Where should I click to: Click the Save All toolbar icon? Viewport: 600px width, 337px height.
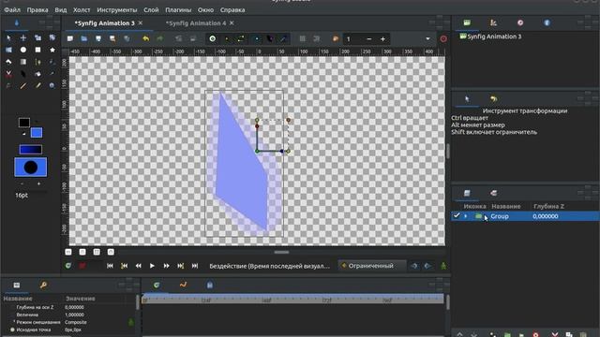point(127,38)
